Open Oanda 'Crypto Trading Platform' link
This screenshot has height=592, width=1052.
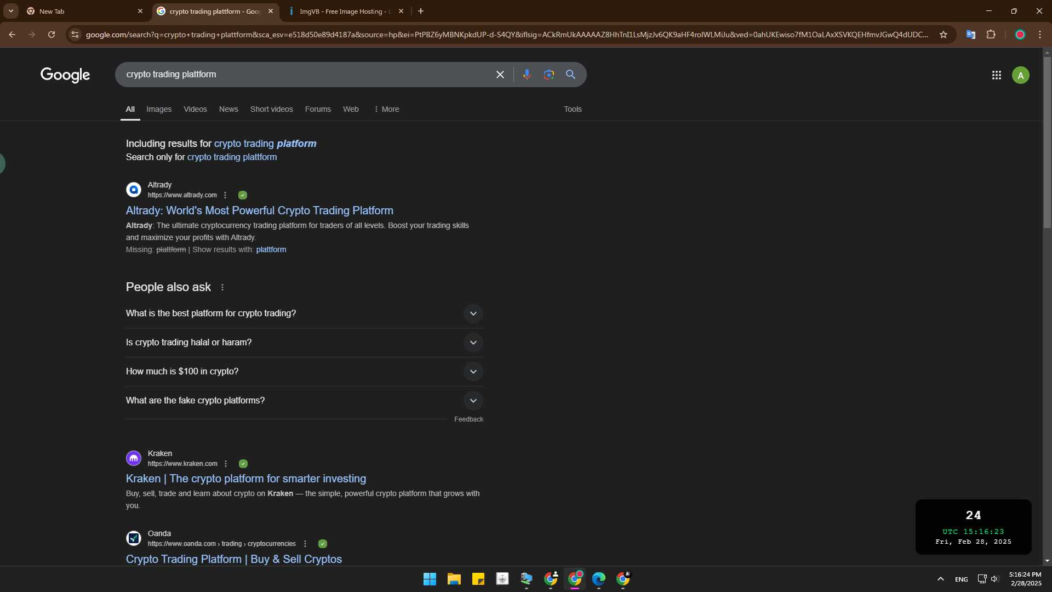pos(234,559)
